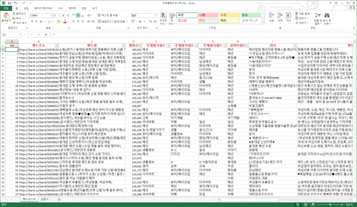This screenshot has width=357, height=207.
Task: Click the decrease indent icon
Action: pyautogui.click(x=89, y=22)
